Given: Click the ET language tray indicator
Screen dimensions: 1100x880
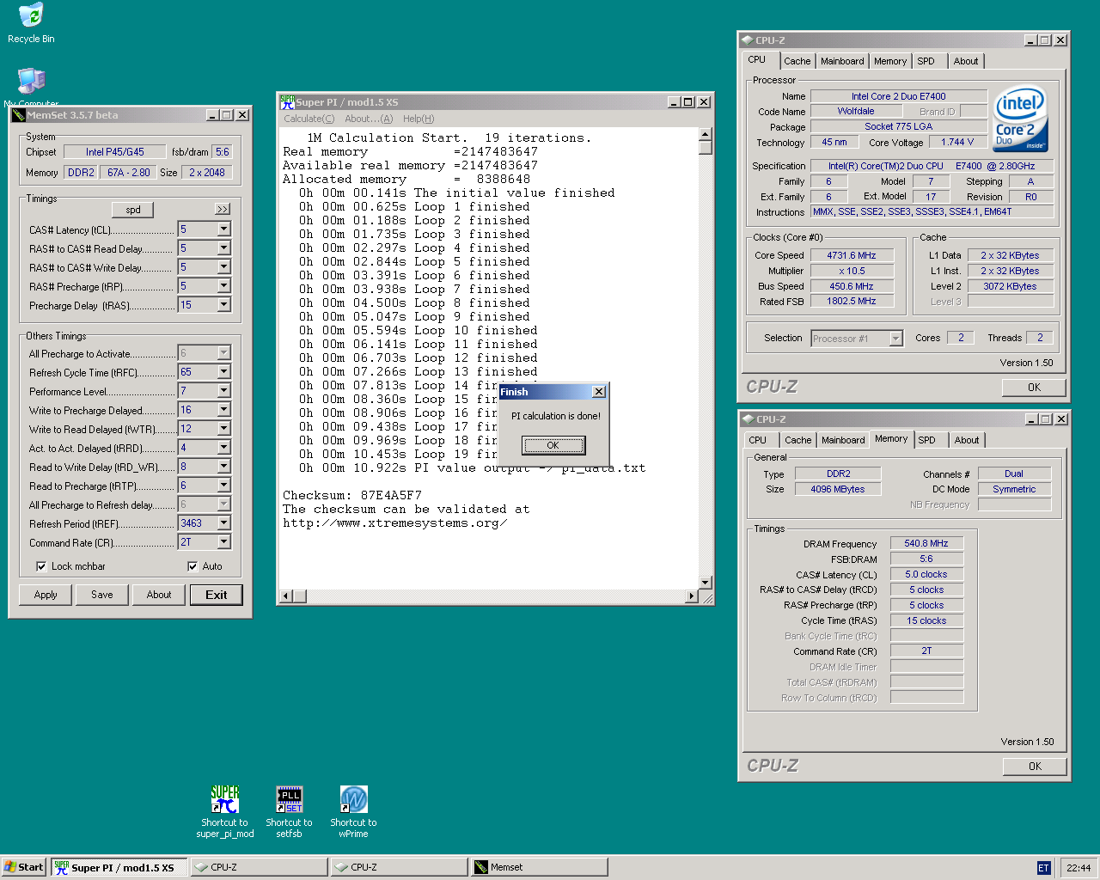Looking at the screenshot, I should click(x=1044, y=868).
